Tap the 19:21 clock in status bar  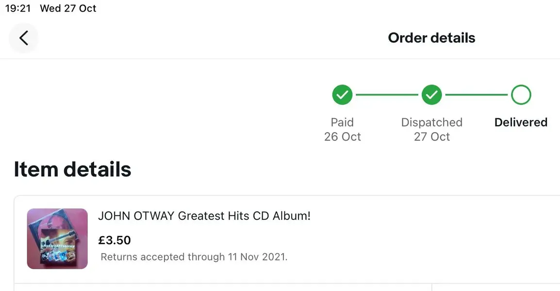tap(18, 8)
